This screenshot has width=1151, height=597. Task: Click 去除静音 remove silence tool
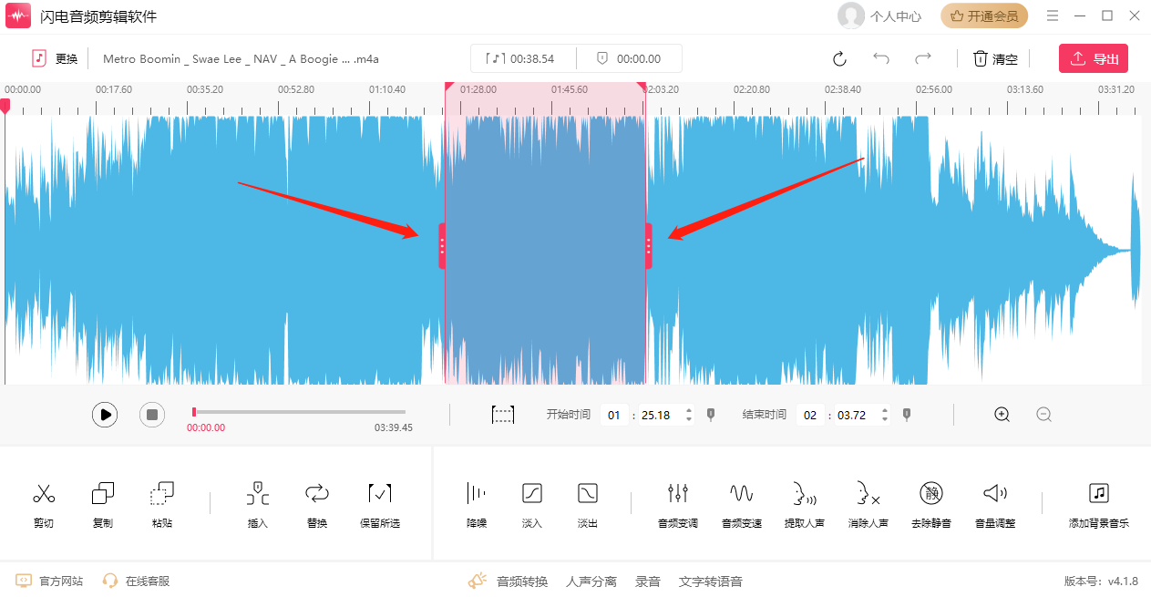(x=930, y=494)
